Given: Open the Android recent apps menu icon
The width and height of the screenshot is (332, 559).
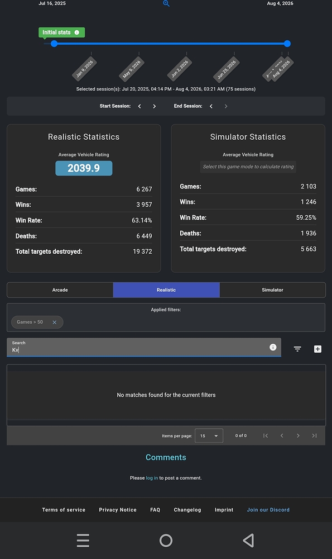Looking at the screenshot, I should pos(83,541).
